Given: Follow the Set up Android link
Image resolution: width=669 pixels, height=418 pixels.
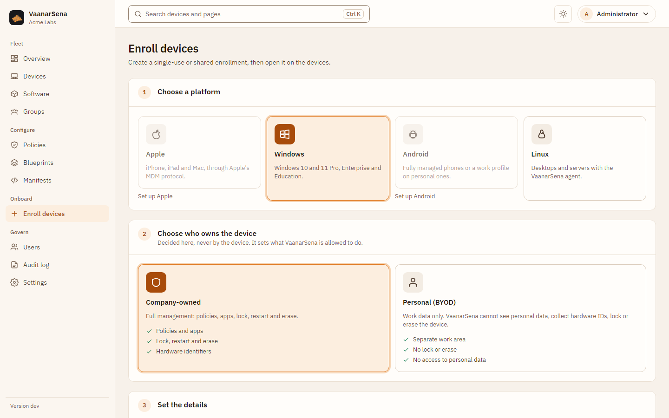Looking at the screenshot, I should (415, 196).
